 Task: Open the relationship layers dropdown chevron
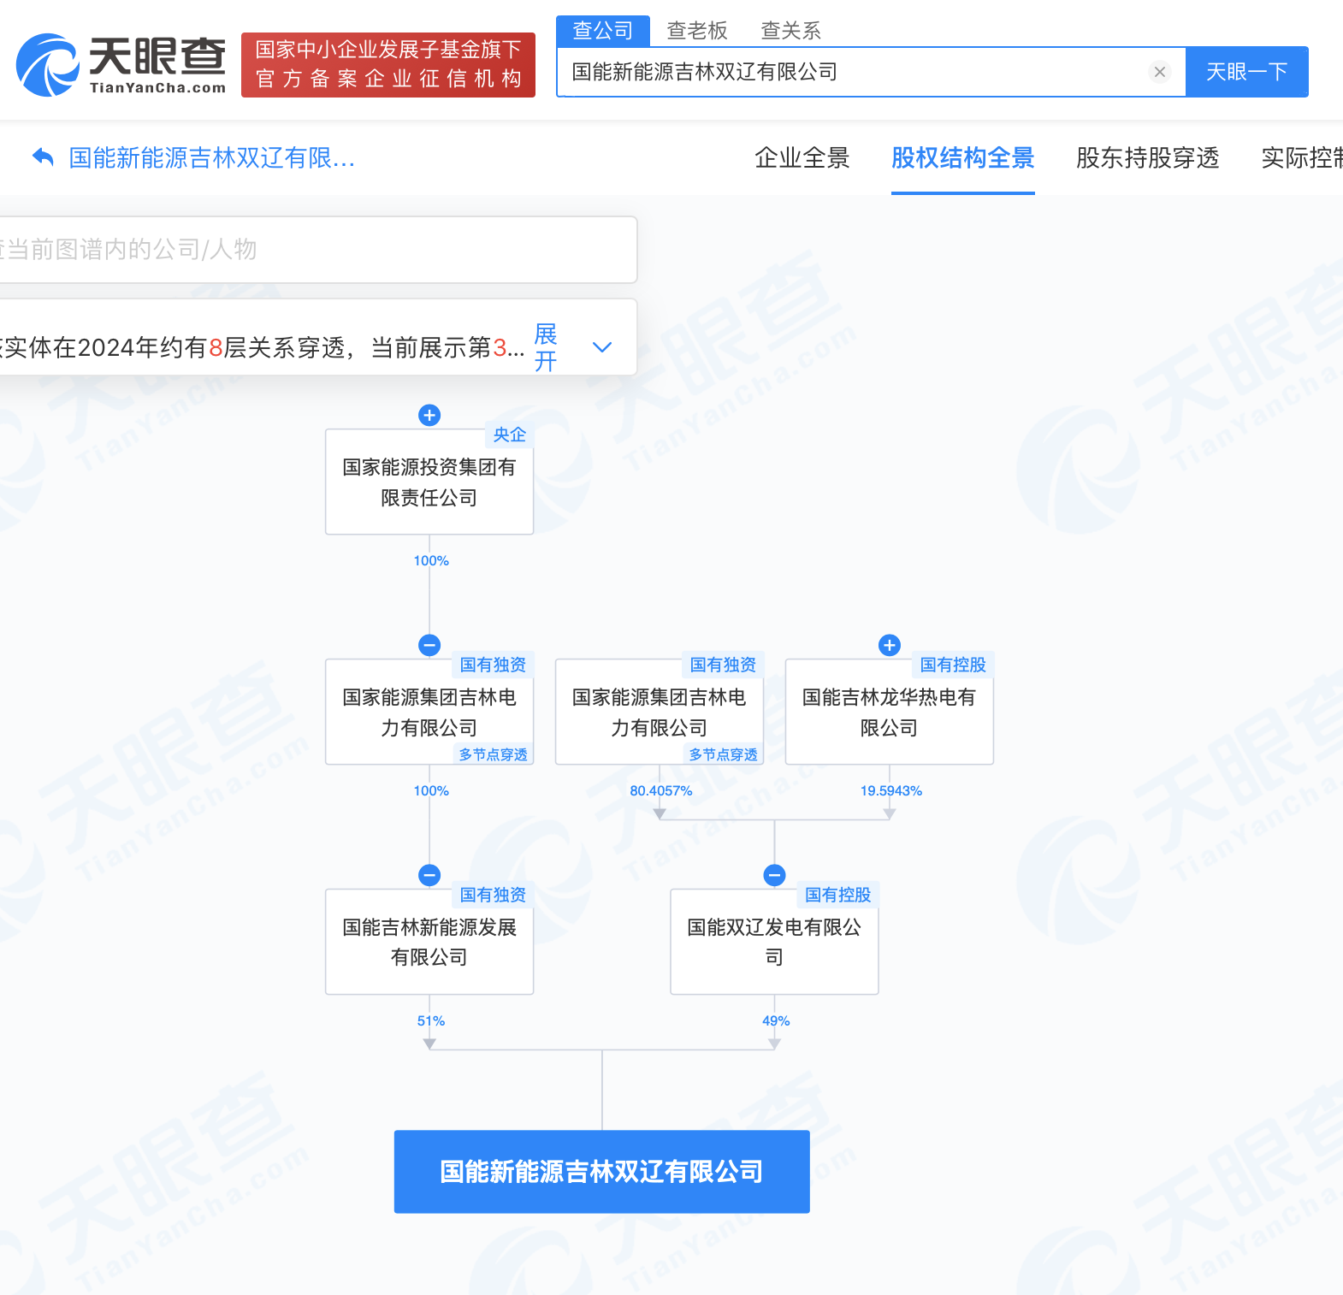coord(602,347)
